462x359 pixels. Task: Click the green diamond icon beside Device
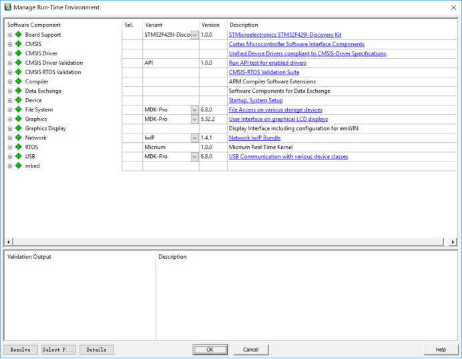pos(19,100)
